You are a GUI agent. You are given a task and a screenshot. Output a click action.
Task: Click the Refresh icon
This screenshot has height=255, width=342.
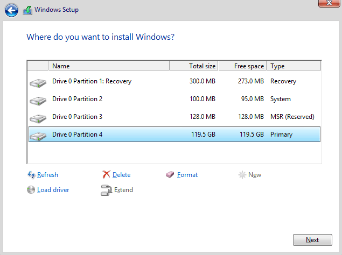tap(31, 175)
